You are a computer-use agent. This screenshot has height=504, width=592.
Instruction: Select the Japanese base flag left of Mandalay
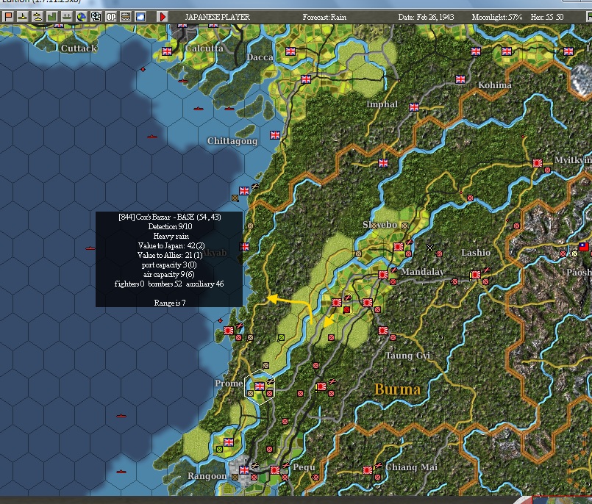point(383,275)
